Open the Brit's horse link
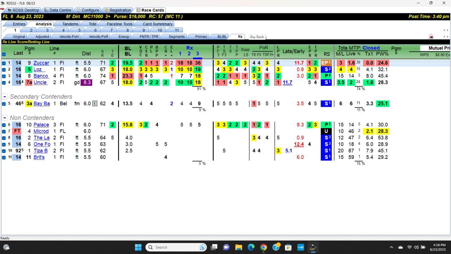451x254 pixels. point(39,157)
